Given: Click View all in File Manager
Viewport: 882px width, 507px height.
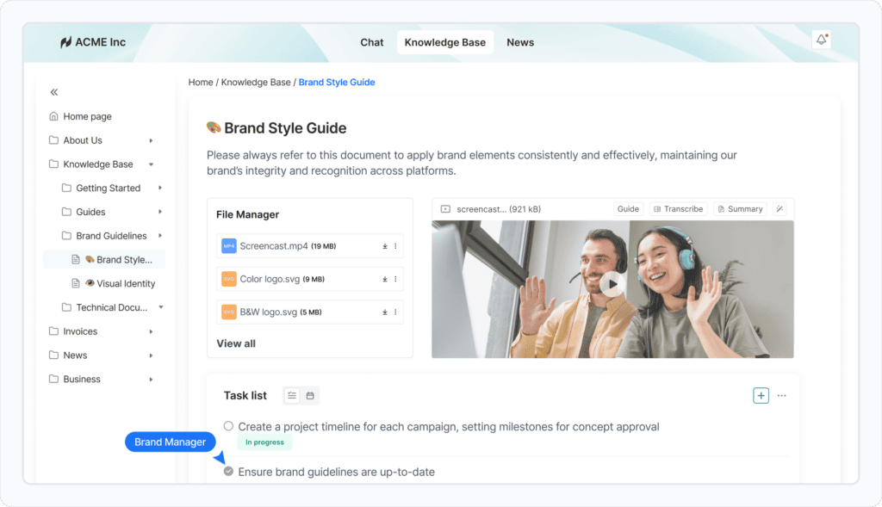Looking at the screenshot, I should (x=236, y=343).
